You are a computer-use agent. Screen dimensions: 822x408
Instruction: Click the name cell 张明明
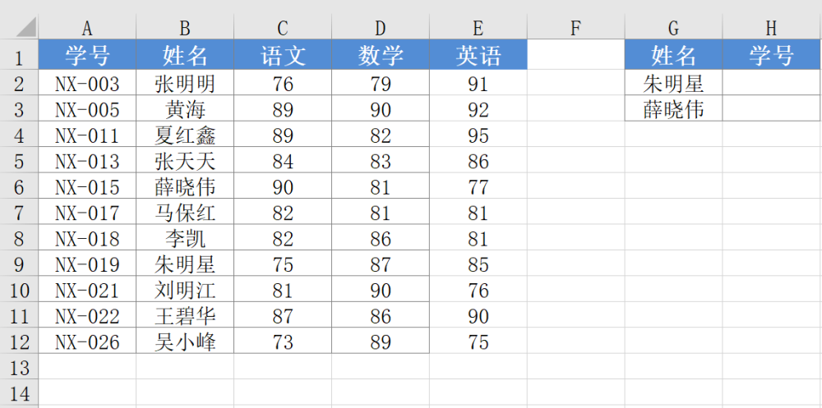tap(185, 84)
